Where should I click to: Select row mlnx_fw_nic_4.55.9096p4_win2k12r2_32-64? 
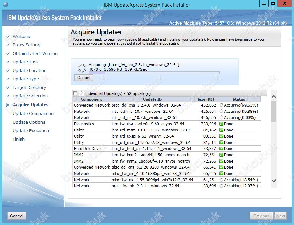[x=167, y=180]
